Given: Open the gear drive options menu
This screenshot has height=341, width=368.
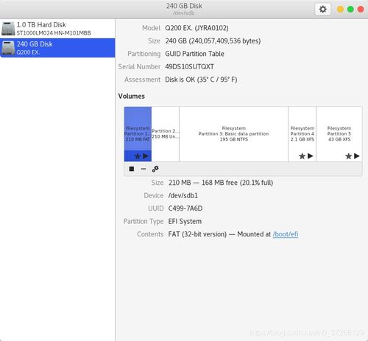Looking at the screenshot, I should pos(322,10).
